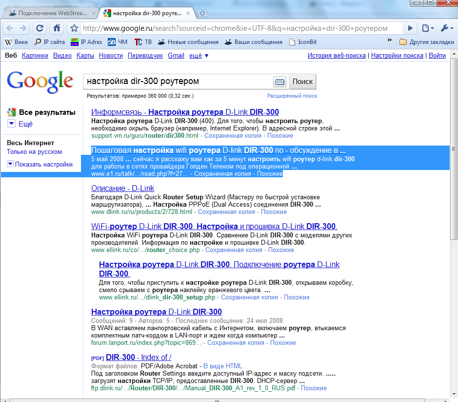Screen dimensions: 458x402
Task: Open the Другие закладки folder
Action: coord(427,42)
